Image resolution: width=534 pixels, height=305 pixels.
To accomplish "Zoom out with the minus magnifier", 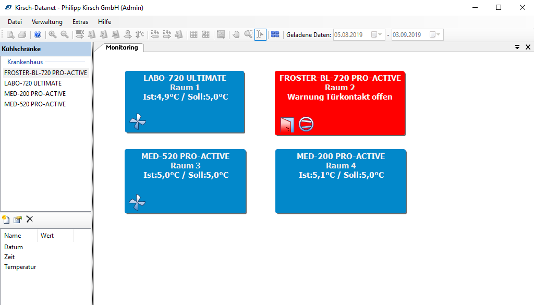I will pos(64,34).
